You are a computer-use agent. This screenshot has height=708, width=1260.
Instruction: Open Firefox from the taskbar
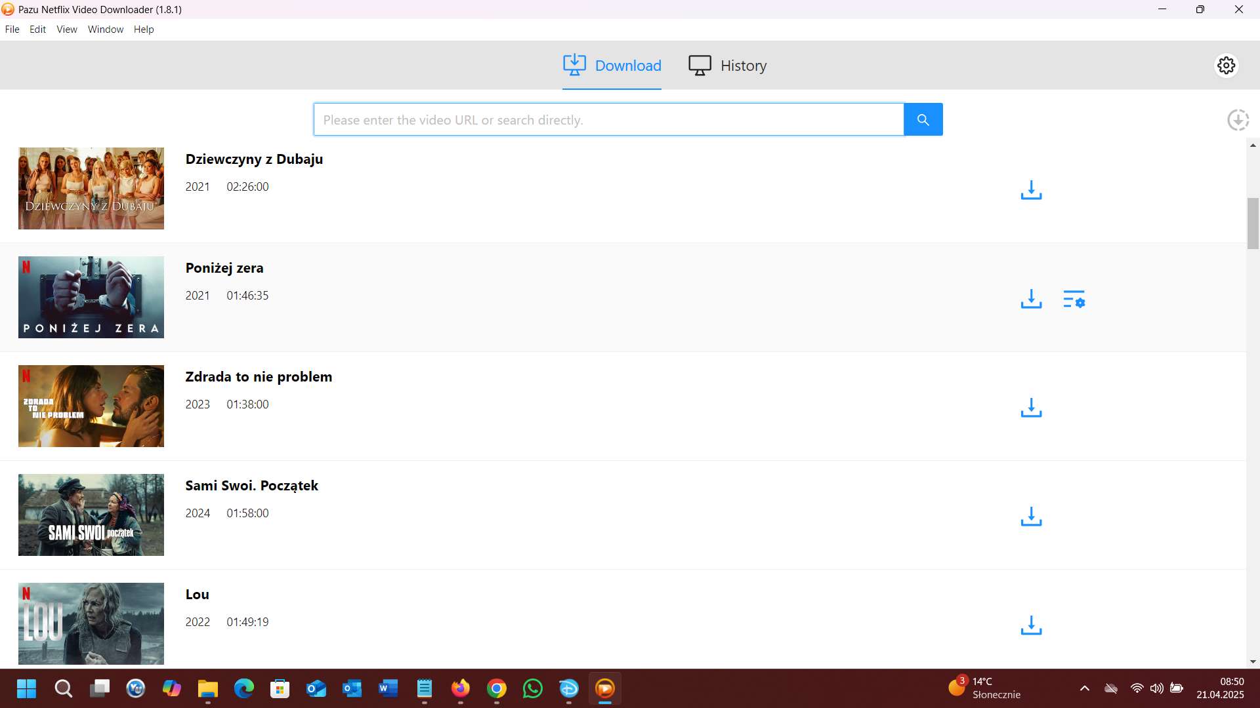point(461,688)
